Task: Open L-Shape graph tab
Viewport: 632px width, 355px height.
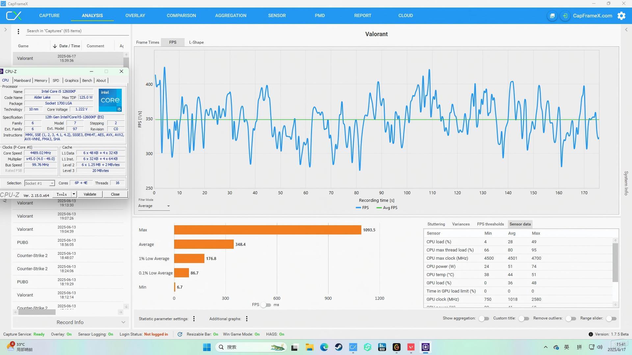Action: [x=196, y=42]
